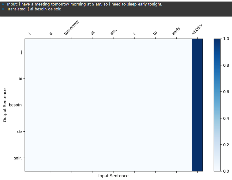This screenshot has width=232, height=180.
Task: Click the colorbar '0.2' tick label
Action: pyautogui.click(x=226, y=145)
